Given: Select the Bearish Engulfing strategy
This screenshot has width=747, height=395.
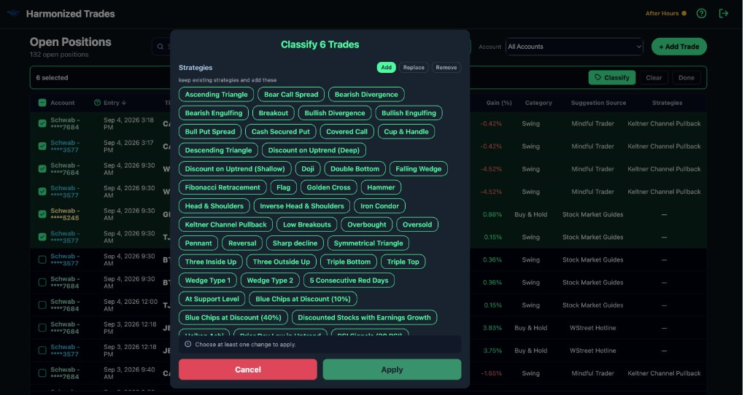Looking at the screenshot, I should (214, 113).
